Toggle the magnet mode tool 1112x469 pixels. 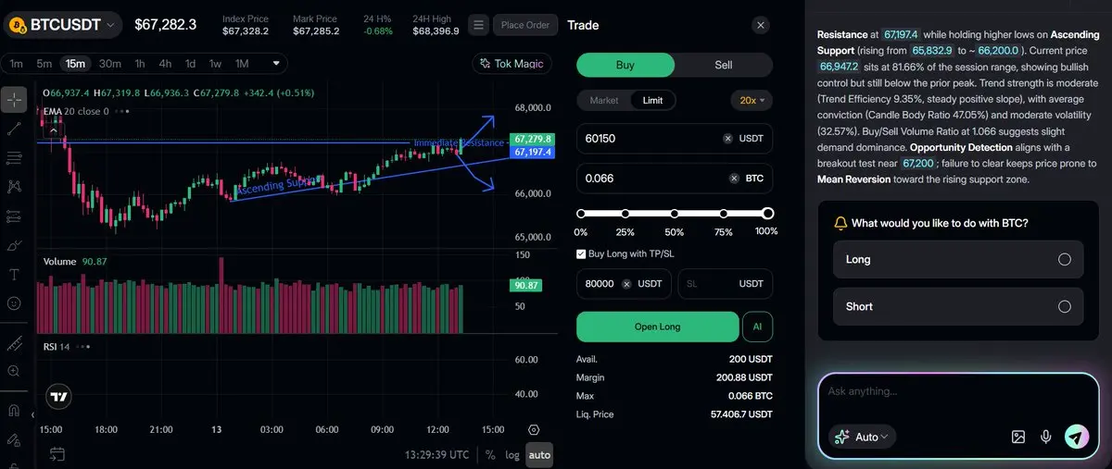(14, 410)
